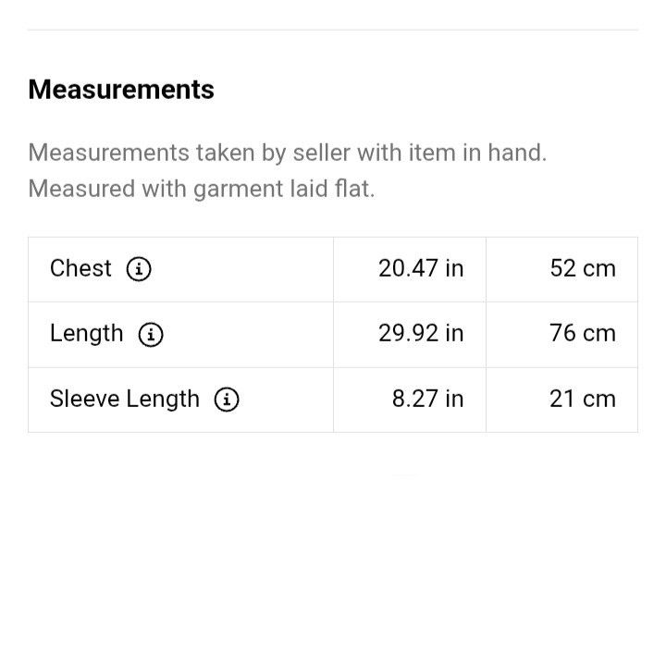This screenshot has width=666, height=666.
Task: Open the Chest measurement info icon
Action: point(139,269)
